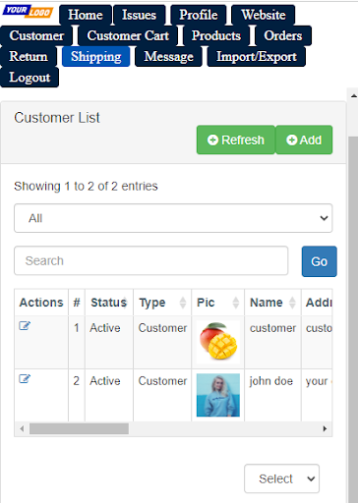This screenshot has height=503, width=358.
Task: Click the horizontal table scrollbar thumb
Action: tap(79, 428)
